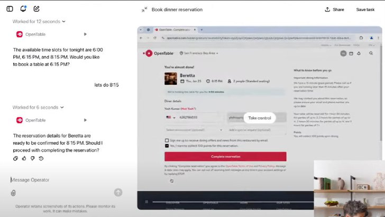
Task: Attach a file with paperclip icon
Action: (x=13, y=193)
